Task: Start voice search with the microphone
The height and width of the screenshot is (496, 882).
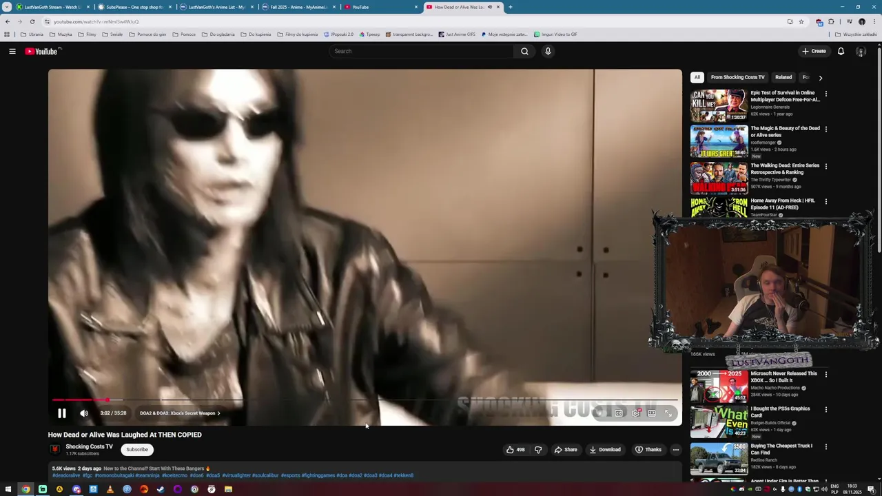Action: pyautogui.click(x=548, y=51)
